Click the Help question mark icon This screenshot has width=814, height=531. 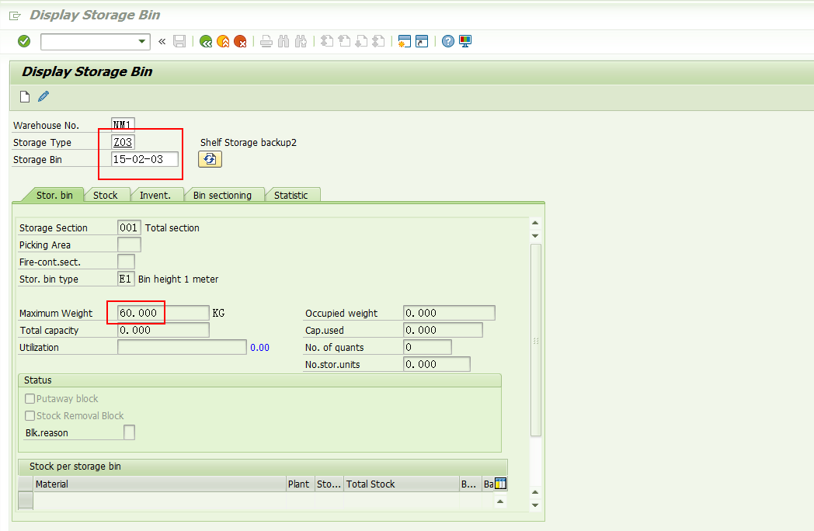point(448,41)
